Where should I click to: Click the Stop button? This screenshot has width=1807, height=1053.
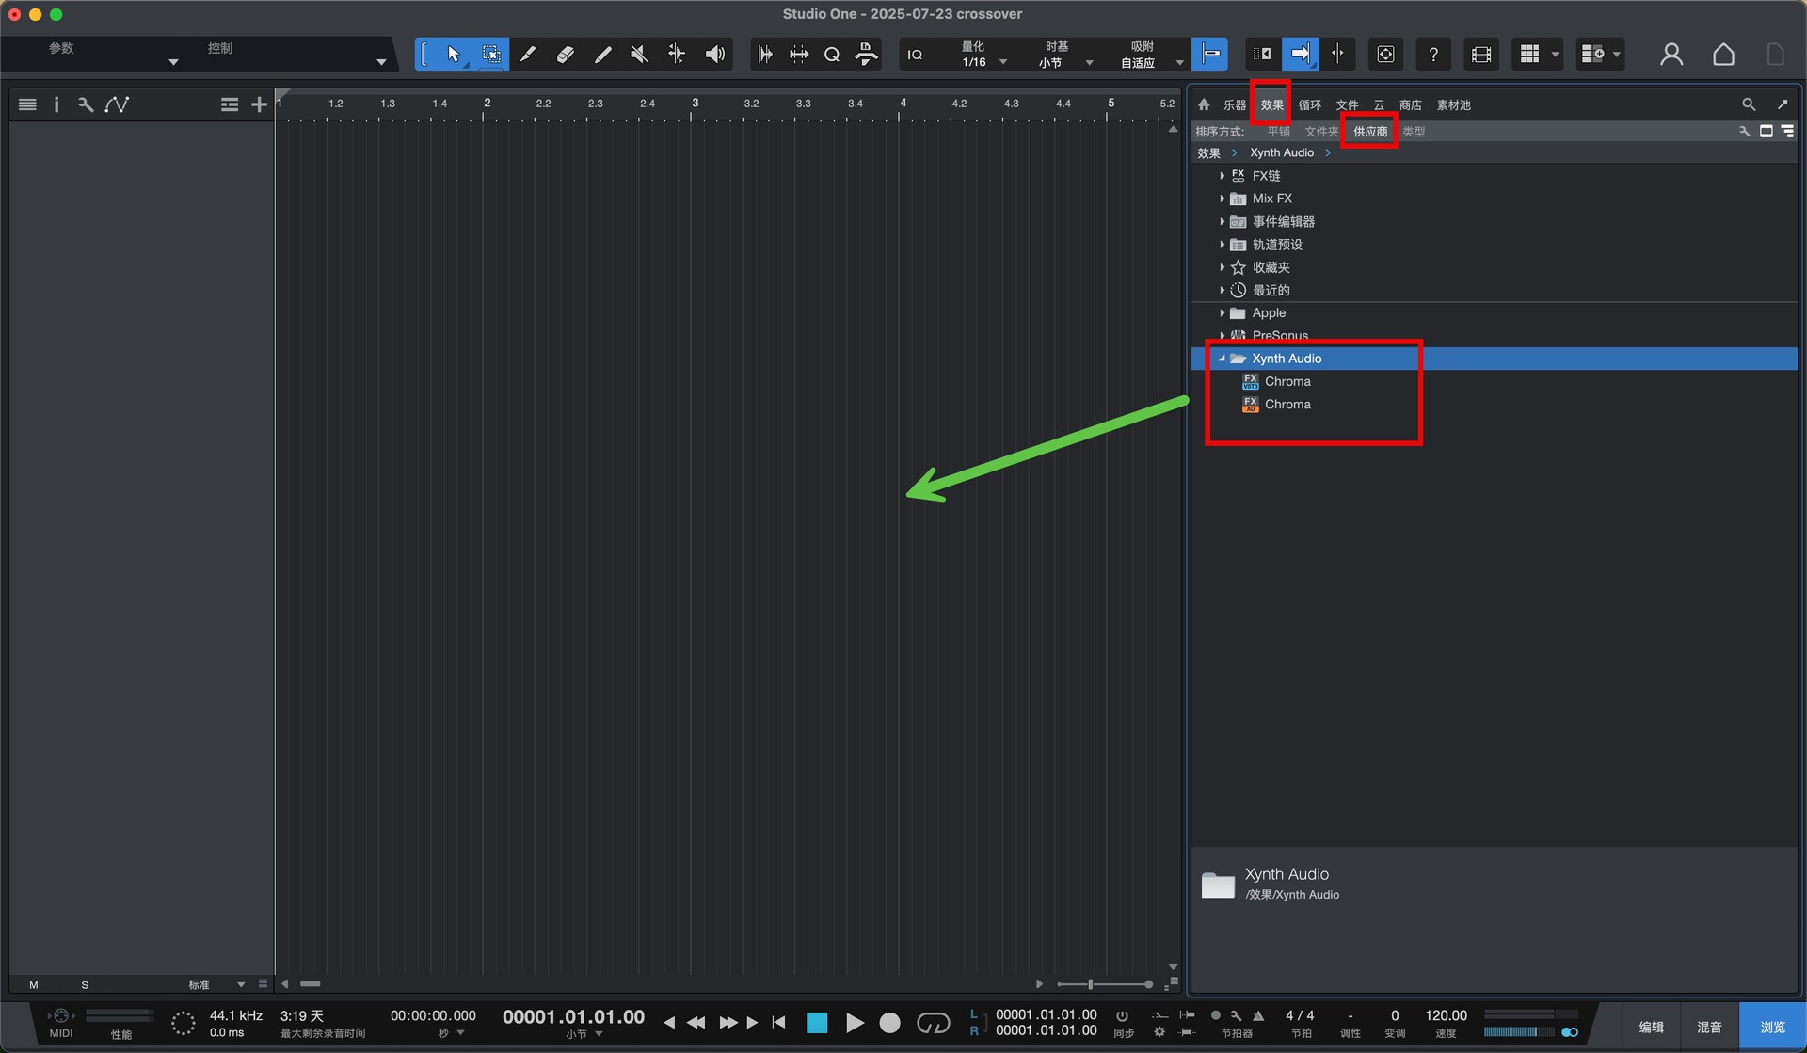pyautogui.click(x=817, y=1023)
